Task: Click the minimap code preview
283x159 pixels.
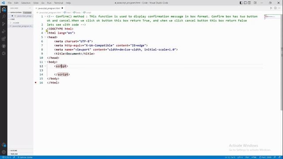Action: coord(272,17)
